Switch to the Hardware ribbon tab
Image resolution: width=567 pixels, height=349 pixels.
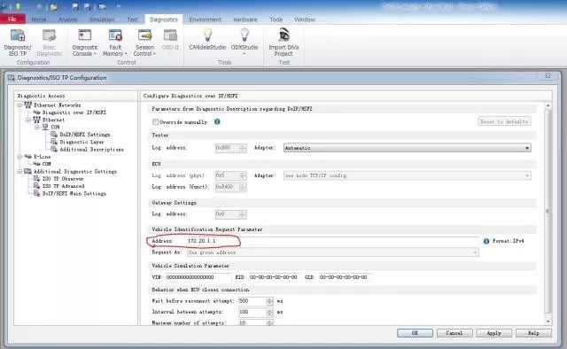[245, 19]
